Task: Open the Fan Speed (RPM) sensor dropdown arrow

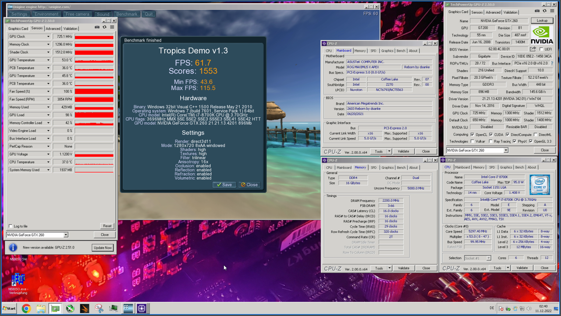Action: 48,99
